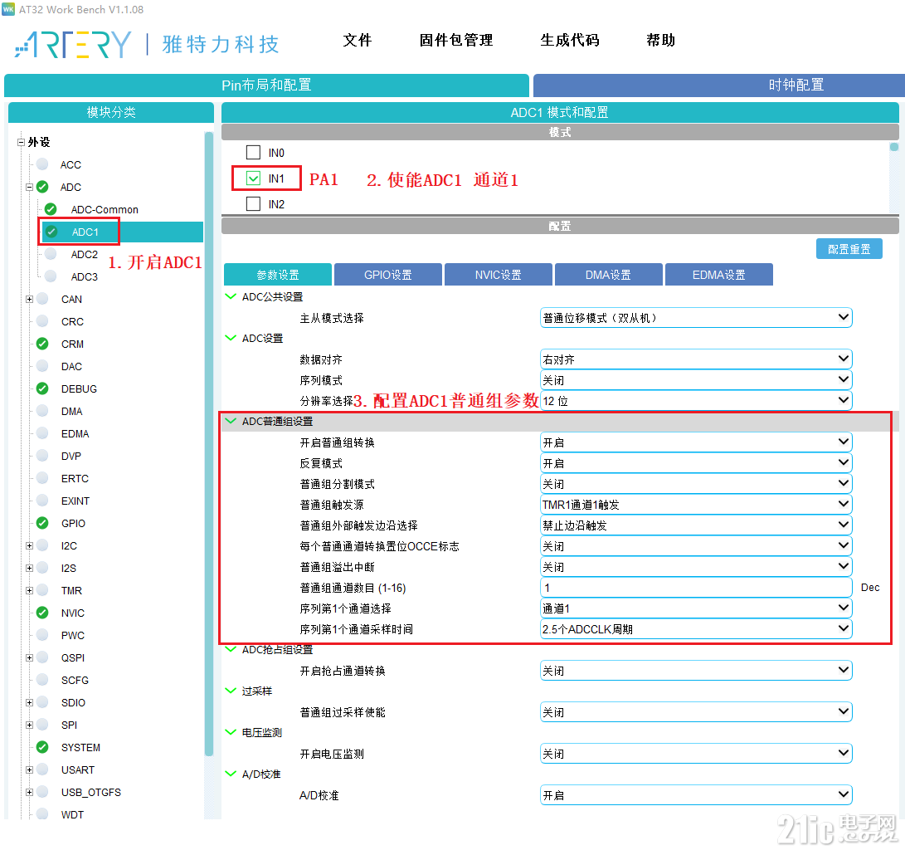Click the grey status circle beside EDMA
The height and width of the screenshot is (850, 905).
(42, 433)
